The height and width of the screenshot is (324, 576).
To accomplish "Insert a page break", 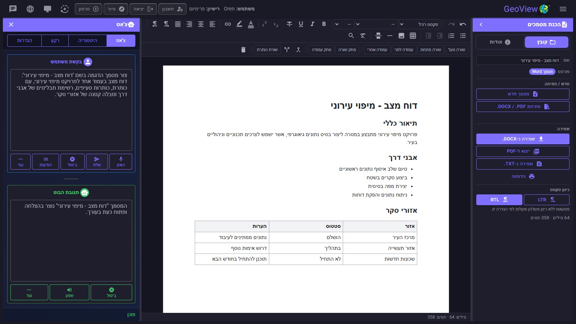I will point(378,36).
